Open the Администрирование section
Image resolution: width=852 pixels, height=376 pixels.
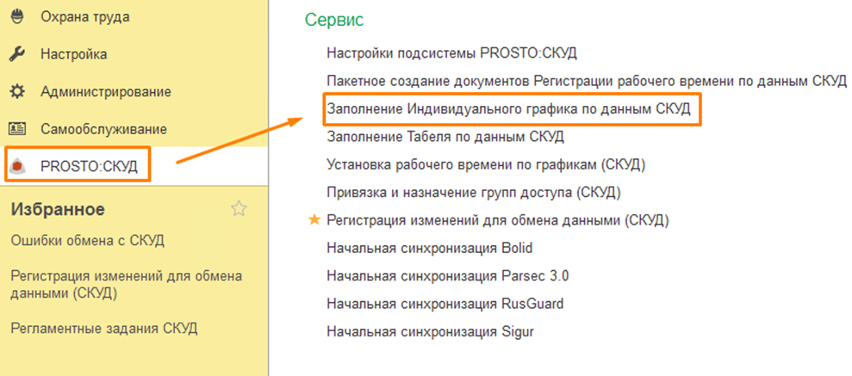click(105, 91)
